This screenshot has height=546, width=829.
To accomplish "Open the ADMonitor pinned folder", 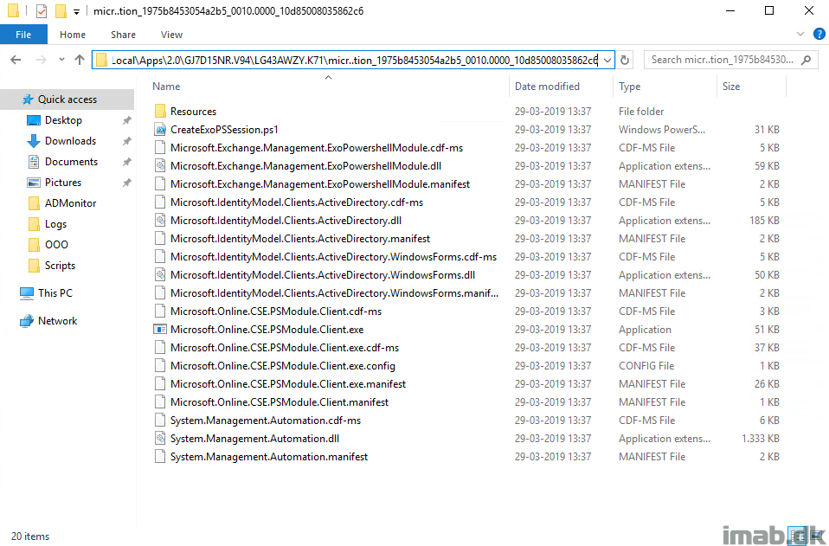I will click(x=70, y=203).
